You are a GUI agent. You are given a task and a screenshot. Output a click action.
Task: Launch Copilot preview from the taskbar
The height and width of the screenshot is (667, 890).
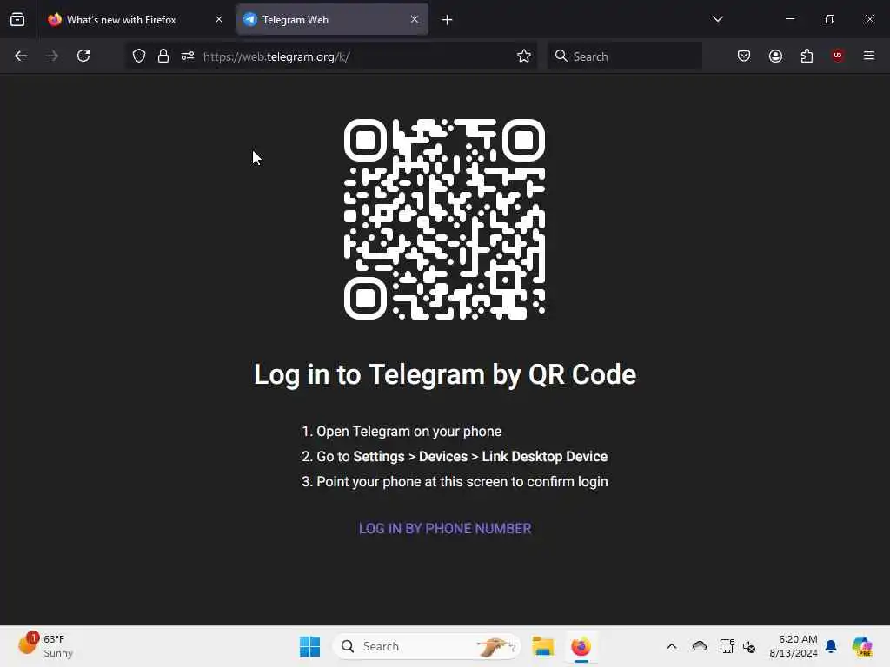point(862,646)
